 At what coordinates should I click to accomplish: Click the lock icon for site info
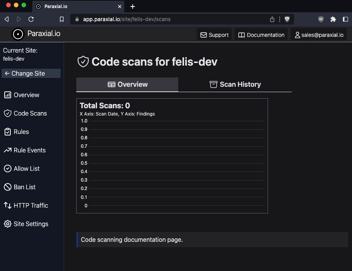[77, 19]
